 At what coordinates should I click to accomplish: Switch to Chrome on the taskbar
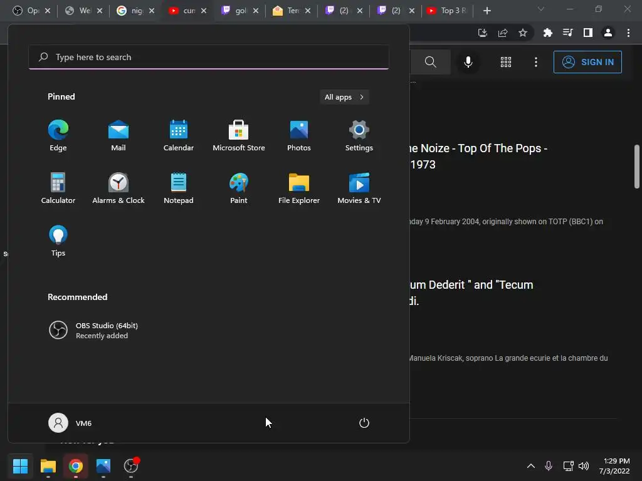pos(76,466)
